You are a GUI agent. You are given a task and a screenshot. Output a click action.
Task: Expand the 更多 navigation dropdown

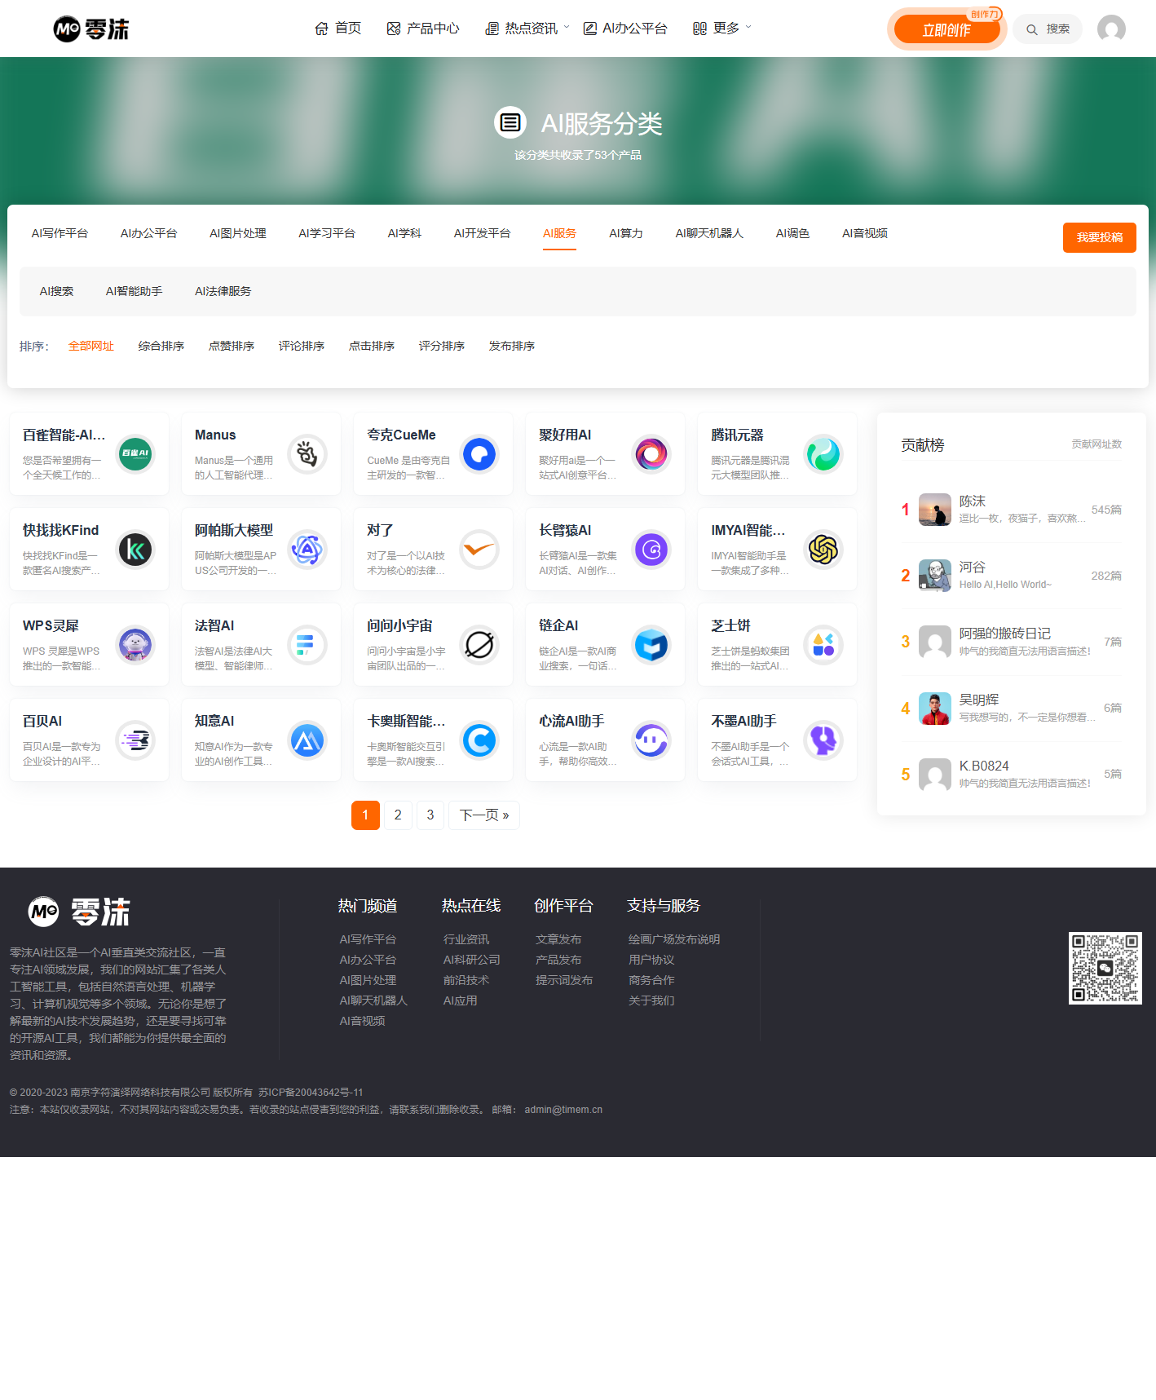pyautogui.click(x=722, y=29)
